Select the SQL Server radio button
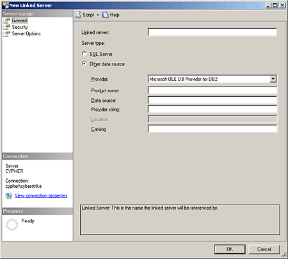Image resolution: width=288 pixels, height=259 pixels. (84, 54)
